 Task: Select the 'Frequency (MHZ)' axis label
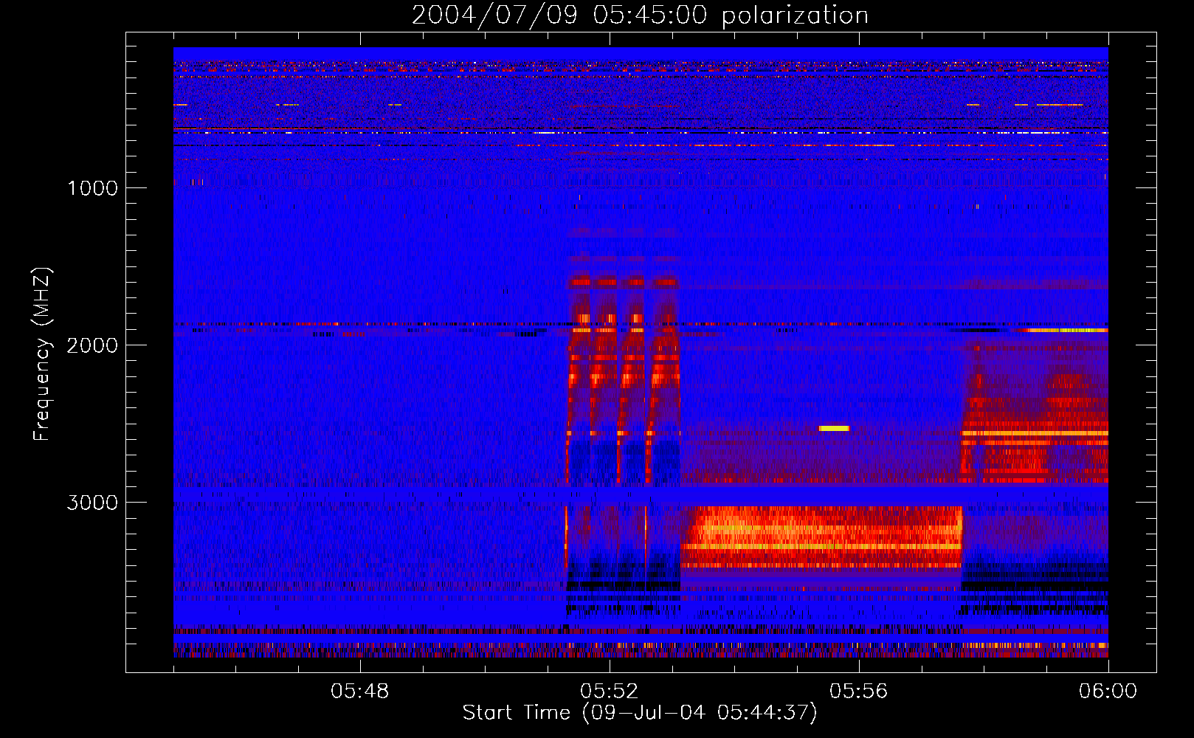43,354
